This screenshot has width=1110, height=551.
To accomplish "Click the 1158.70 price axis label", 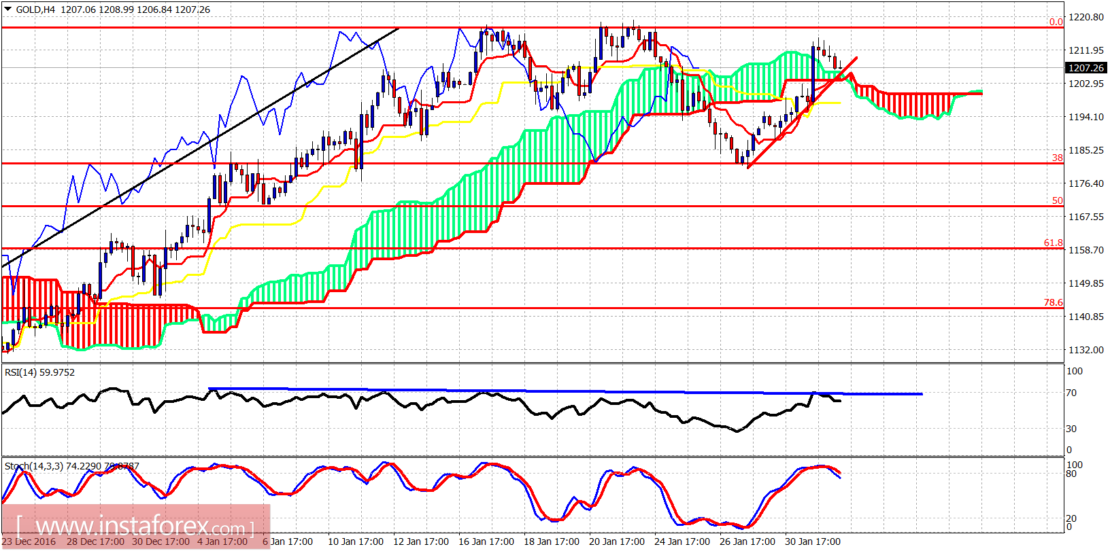I will point(1086,250).
